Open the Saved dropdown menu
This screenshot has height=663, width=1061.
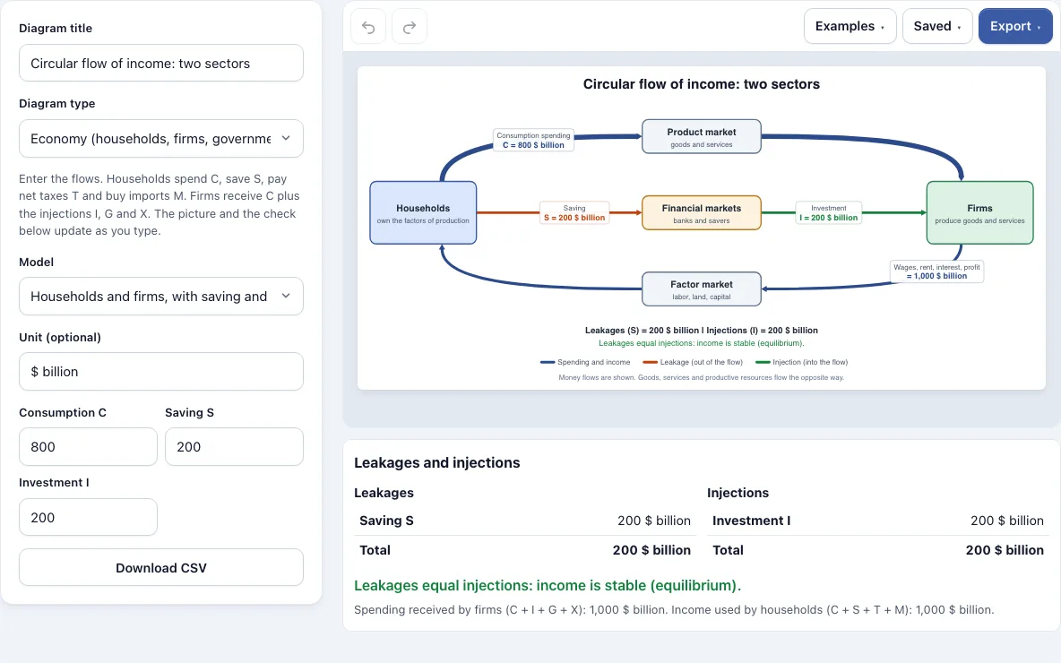(937, 26)
